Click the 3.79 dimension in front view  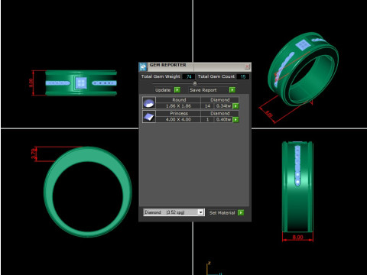click(34, 154)
